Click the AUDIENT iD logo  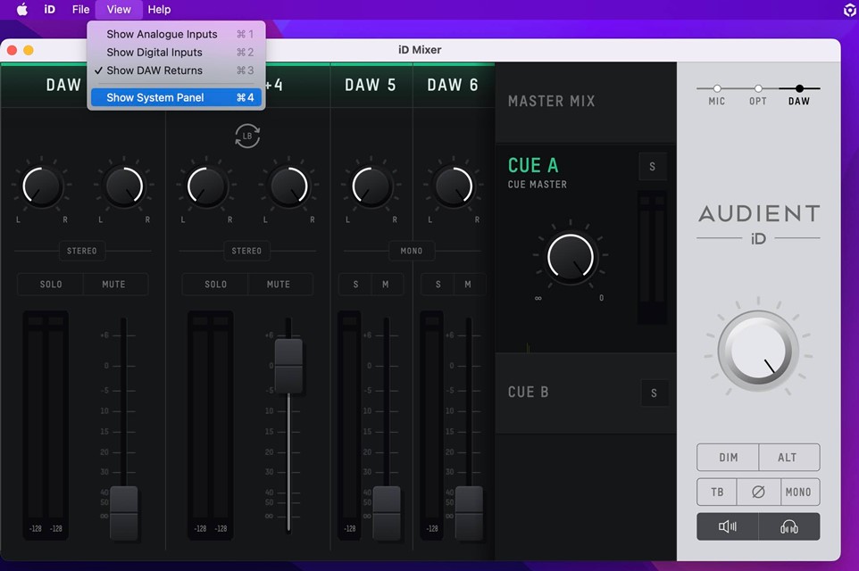759,225
